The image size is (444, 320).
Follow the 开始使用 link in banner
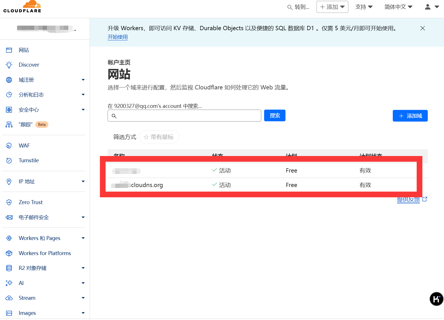[x=118, y=37]
